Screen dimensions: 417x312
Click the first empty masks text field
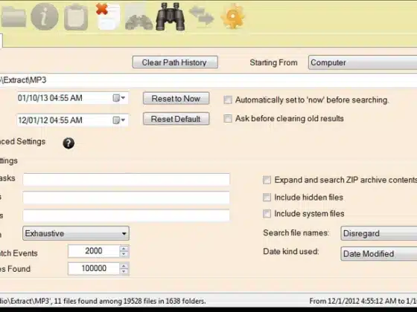coord(127,179)
